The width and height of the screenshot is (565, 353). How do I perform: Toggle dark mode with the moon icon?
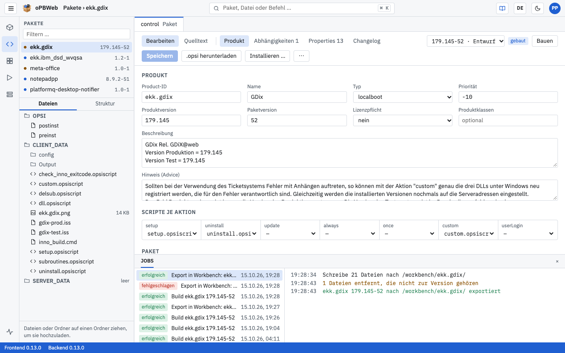[x=537, y=8]
